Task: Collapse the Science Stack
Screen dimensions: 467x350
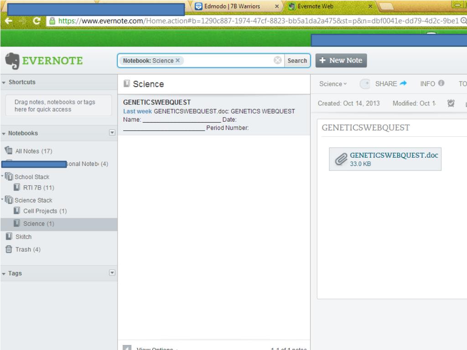Action: pyautogui.click(x=2, y=198)
